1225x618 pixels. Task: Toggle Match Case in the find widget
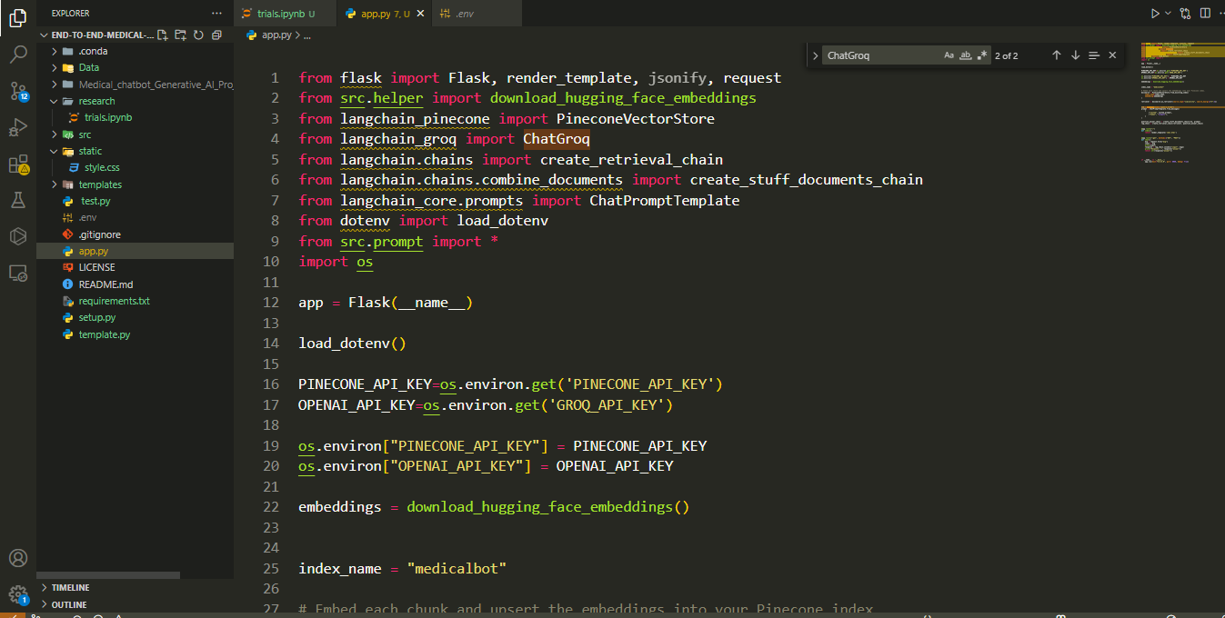(949, 55)
